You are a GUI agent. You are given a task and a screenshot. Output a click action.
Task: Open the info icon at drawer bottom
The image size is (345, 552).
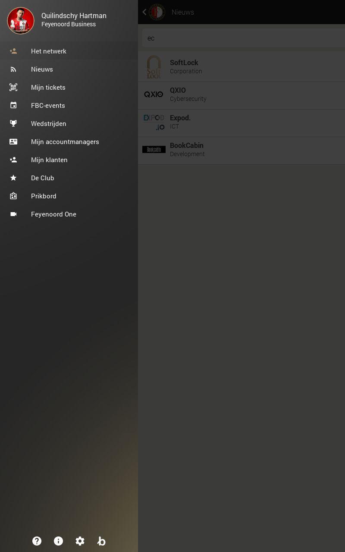(x=59, y=541)
